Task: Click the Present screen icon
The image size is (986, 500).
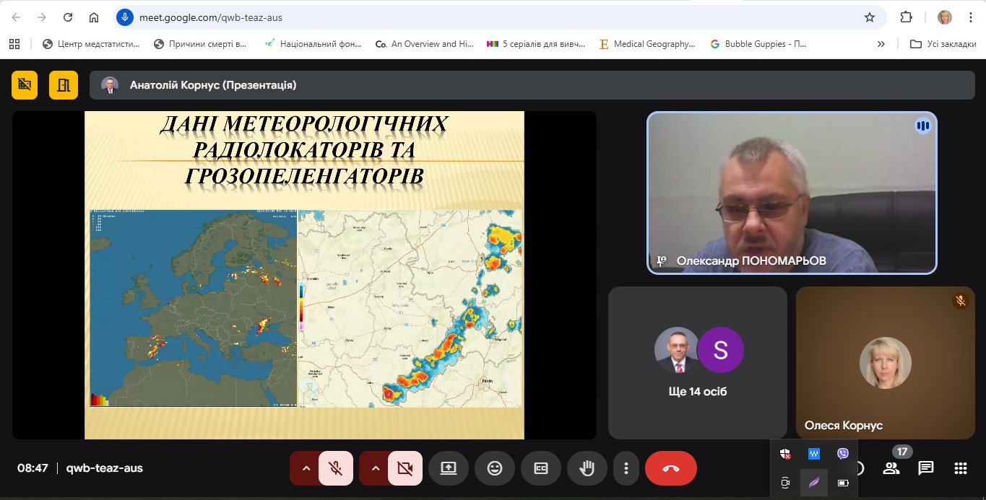Action: [x=449, y=468]
